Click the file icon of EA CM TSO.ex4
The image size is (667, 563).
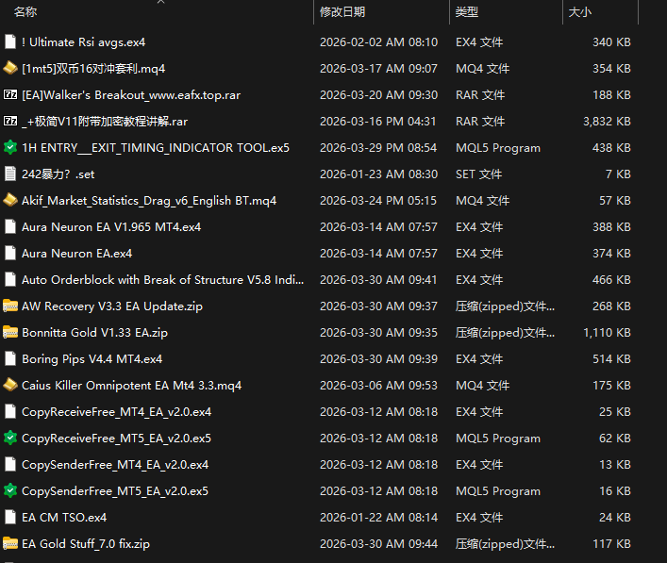point(10,517)
